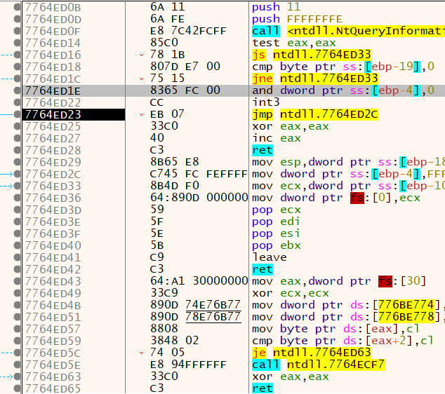
Task: Click jump arrow marker beside bytes EB 07
Action: pyautogui.click(x=141, y=114)
